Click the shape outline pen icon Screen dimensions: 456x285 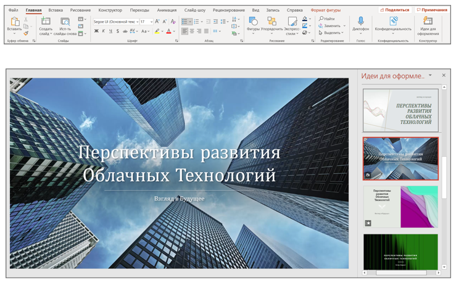tap(305, 26)
